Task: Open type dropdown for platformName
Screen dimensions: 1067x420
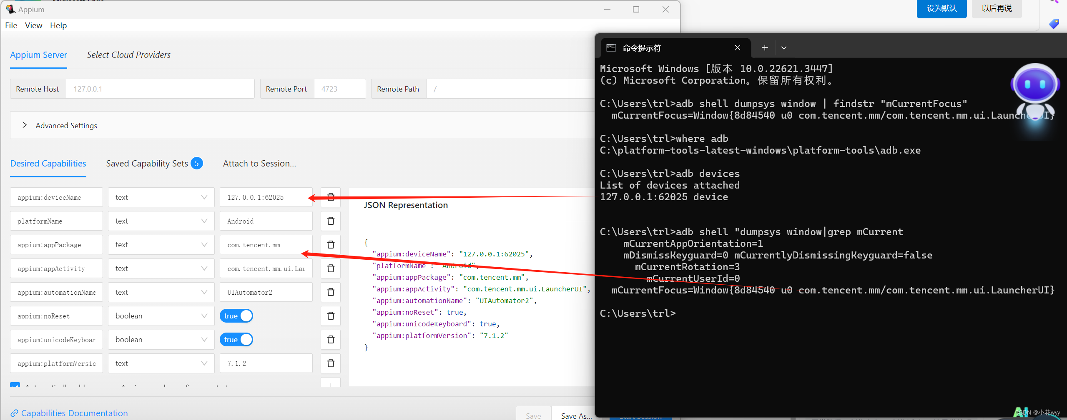Action: pos(161,221)
